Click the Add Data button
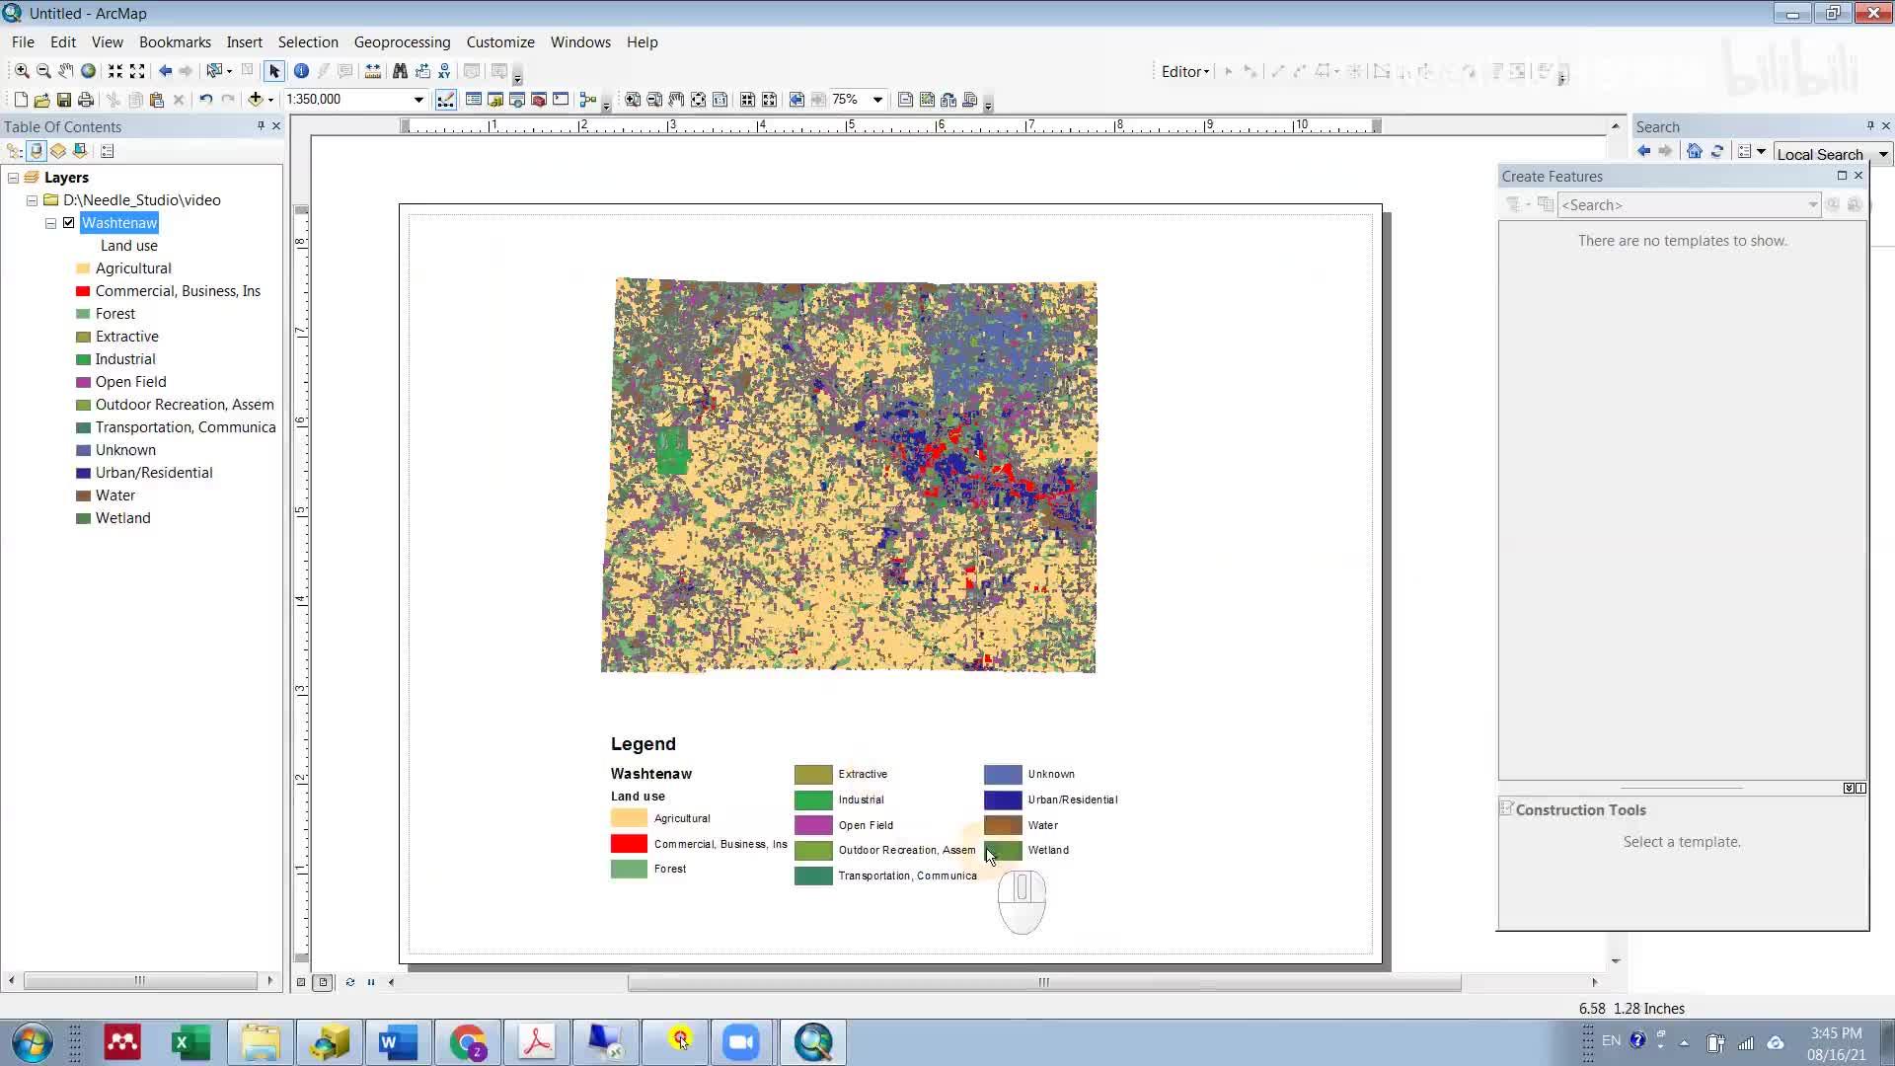This screenshot has width=1895, height=1066. tap(256, 100)
